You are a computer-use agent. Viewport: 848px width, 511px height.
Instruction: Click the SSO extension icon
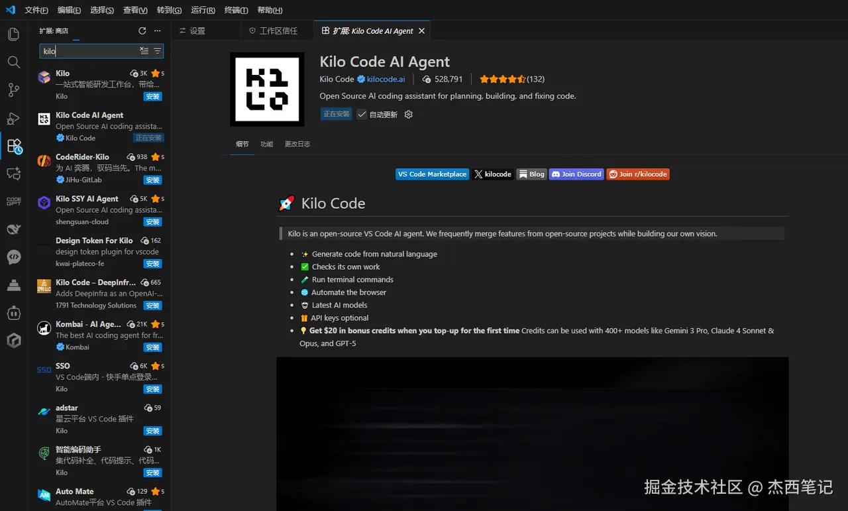click(44, 370)
